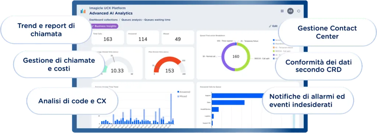Click the Gestione di chiamate e costi pill
This screenshot has width=377, height=133.
59,64
